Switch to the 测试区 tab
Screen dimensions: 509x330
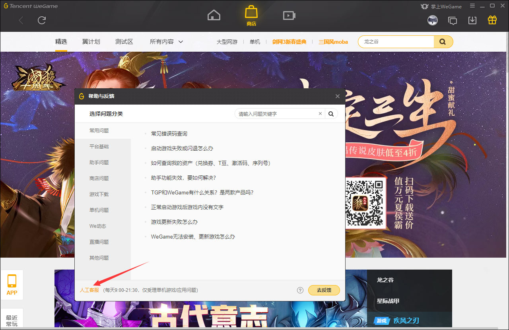tap(124, 41)
